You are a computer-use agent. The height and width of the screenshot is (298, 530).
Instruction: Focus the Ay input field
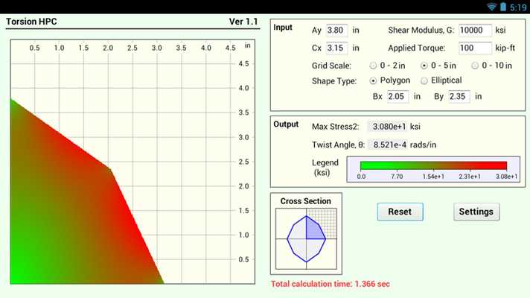pyautogui.click(x=336, y=31)
